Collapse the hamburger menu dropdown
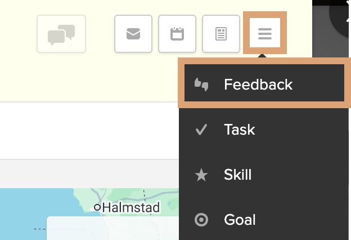 click(x=265, y=34)
